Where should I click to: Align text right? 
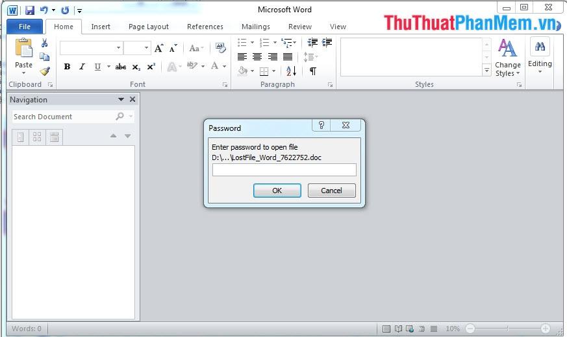point(272,56)
